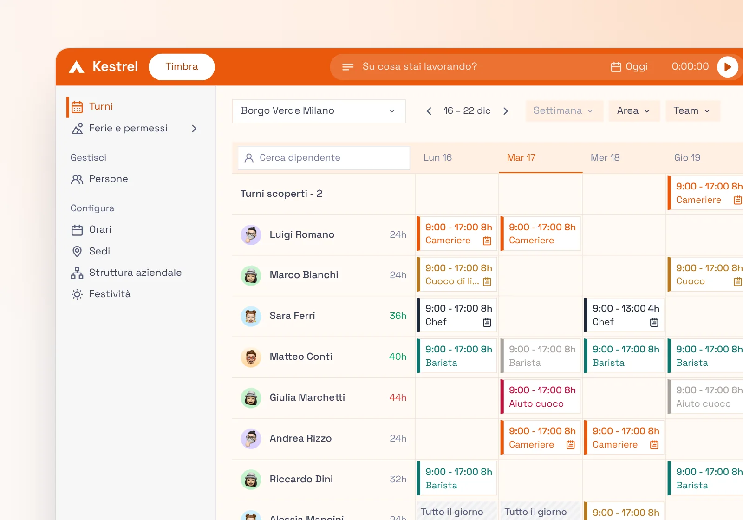
Task: Open Sara Ferri's Wednesday 9:00-13:00 Chef shift
Action: tap(624, 315)
